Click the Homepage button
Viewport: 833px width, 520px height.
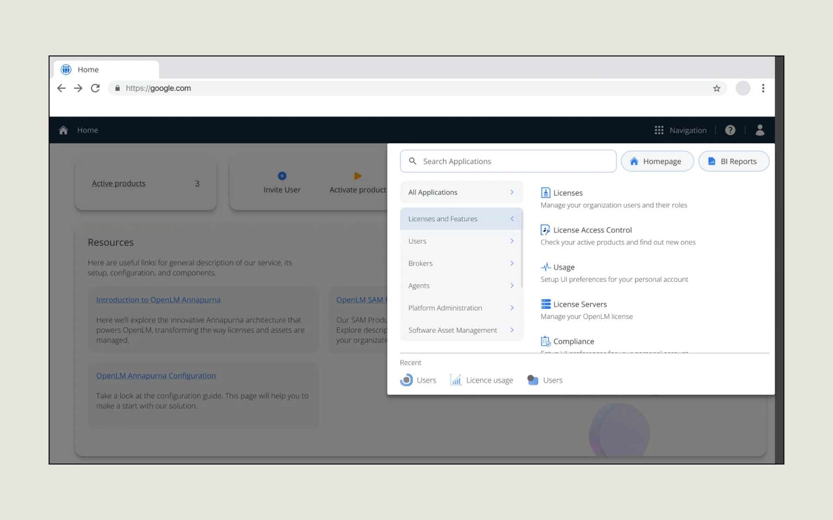(657, 161)
